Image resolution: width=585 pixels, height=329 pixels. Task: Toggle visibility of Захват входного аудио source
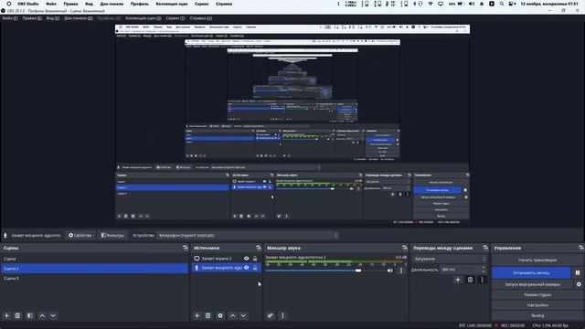pos(246,268)
